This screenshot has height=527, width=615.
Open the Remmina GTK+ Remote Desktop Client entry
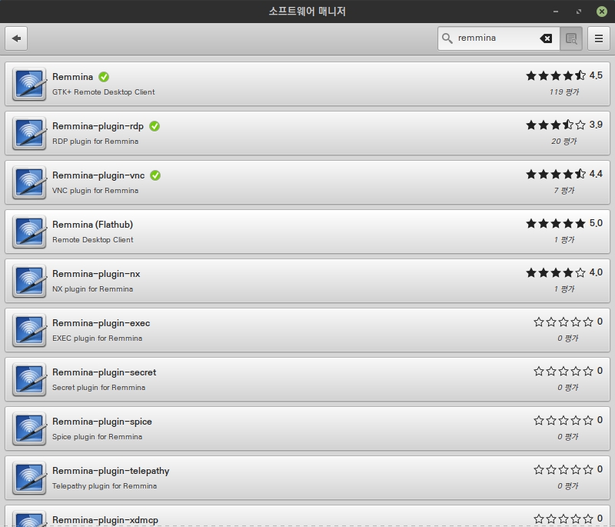307,84
